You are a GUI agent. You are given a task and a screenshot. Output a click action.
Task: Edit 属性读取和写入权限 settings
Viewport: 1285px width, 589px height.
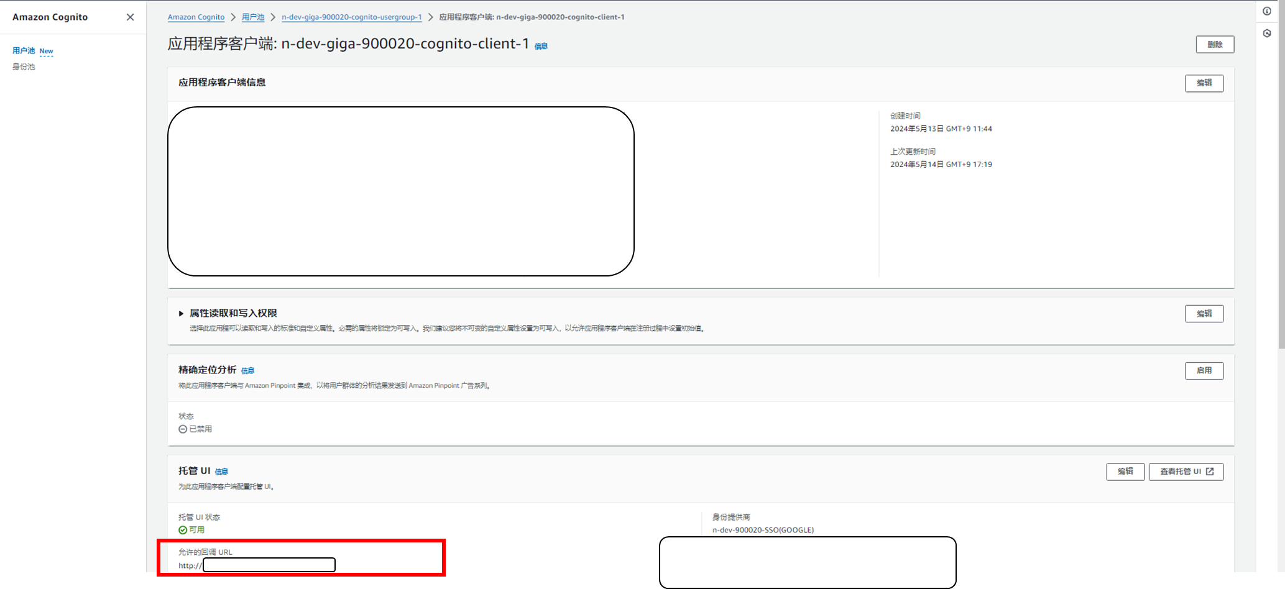pos(1204,314)
